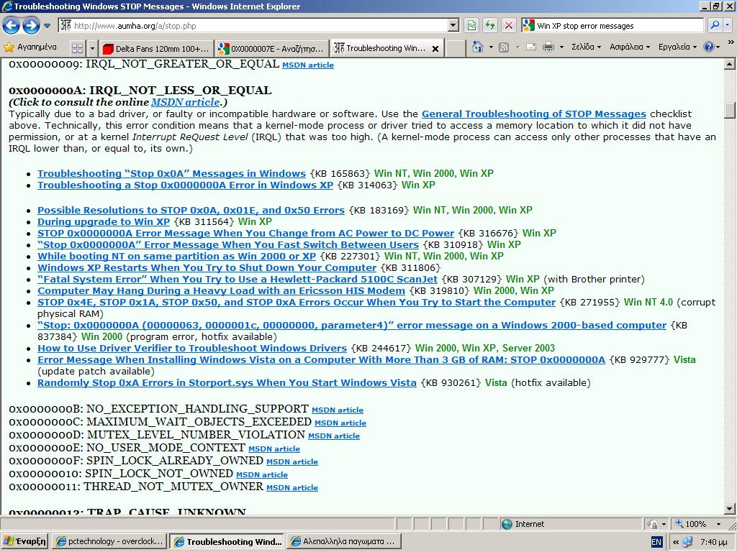Switch to Delta Fans 120mm tab
737x552 pixels.
click(x=155, y=48)
